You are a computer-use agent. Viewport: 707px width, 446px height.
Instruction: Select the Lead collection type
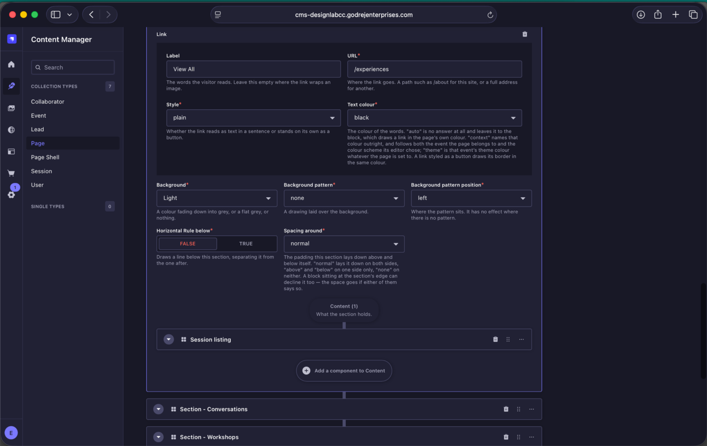pos(37,129)
